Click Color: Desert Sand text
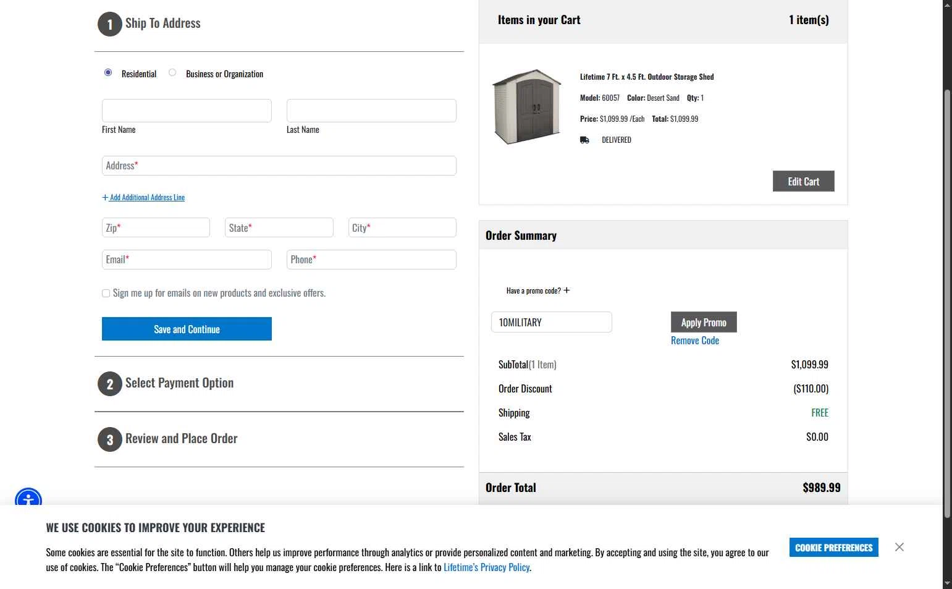952x589 pixels. tap(653, 98)
